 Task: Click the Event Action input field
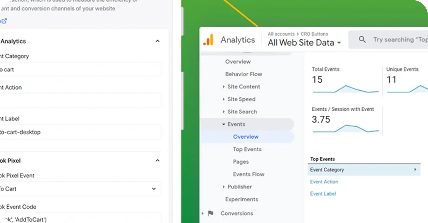[79, 101]
